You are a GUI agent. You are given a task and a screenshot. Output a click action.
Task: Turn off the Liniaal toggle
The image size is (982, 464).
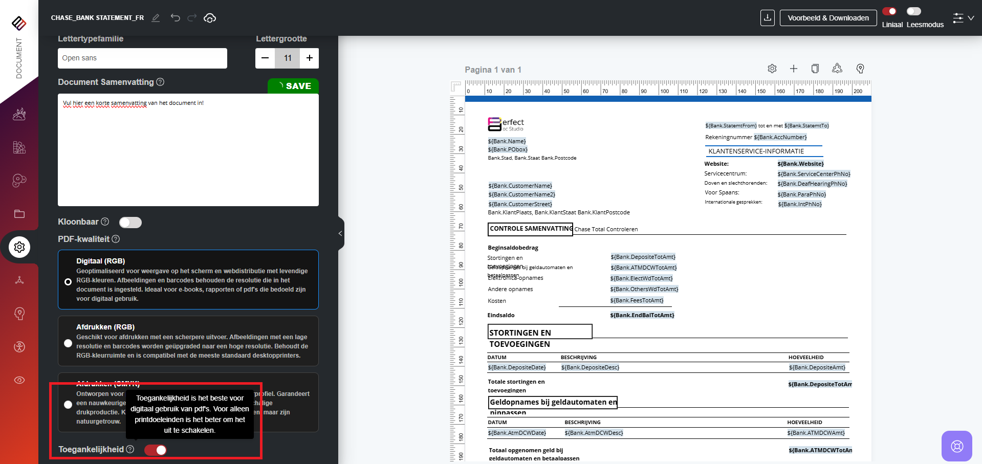[889, 11]
